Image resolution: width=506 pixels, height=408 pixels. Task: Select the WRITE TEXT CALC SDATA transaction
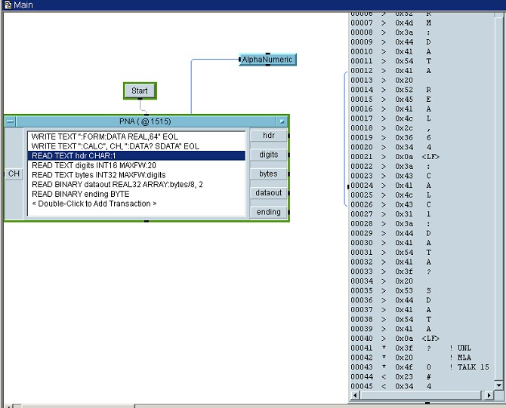pyautogui.click(x=115, y=146)
